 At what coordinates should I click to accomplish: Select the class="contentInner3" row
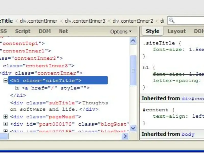click(39, 66)
